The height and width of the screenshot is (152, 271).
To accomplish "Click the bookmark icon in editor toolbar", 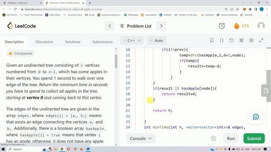I will 212,41.
